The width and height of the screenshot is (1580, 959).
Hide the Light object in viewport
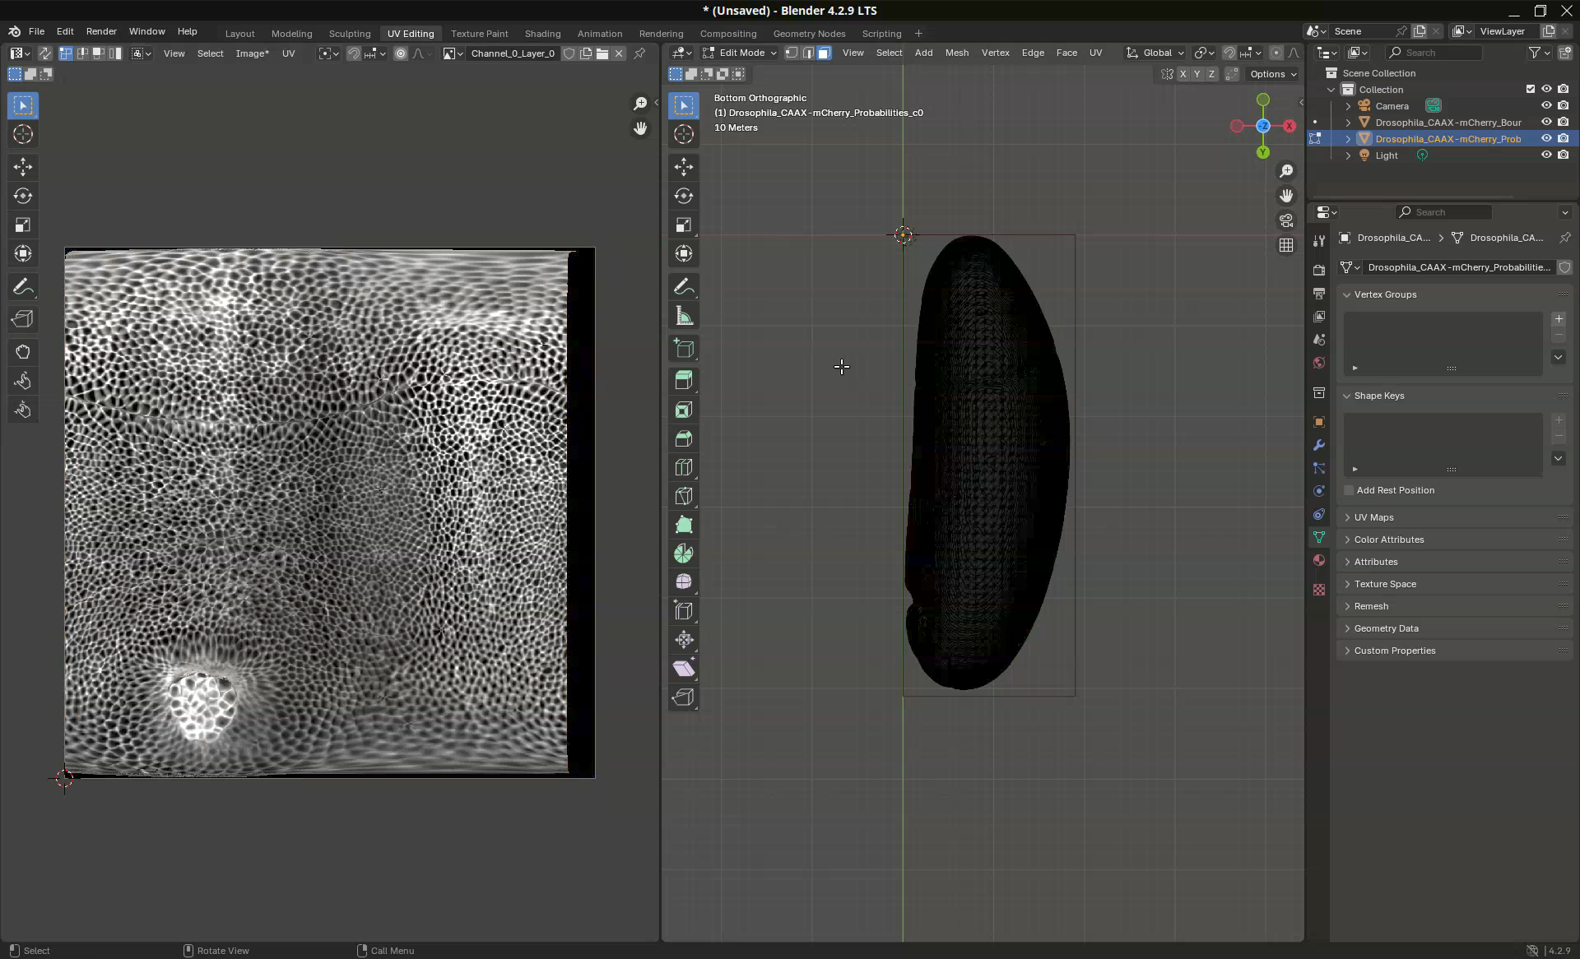[x=1546, y=155]
